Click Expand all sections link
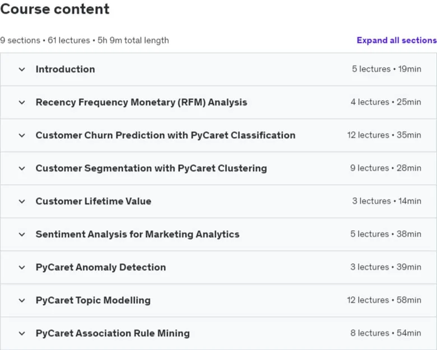The width and height of the screenshot is (437, 350). pos(397,40)
